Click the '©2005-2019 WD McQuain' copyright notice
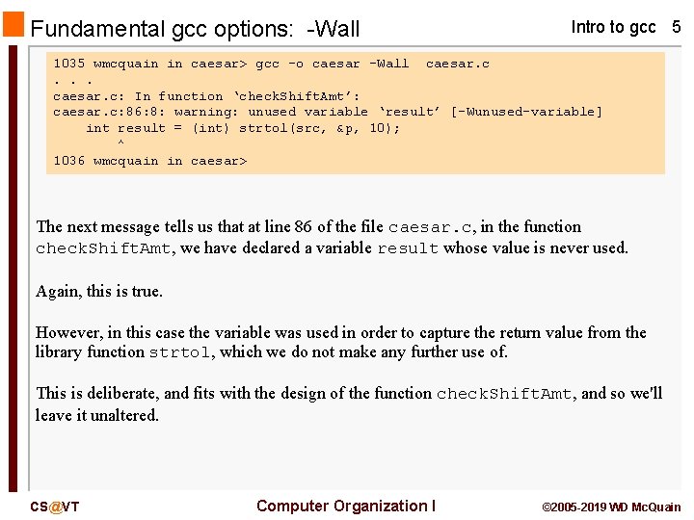This screenshot has width=694, height=520. tap(611, 507)
